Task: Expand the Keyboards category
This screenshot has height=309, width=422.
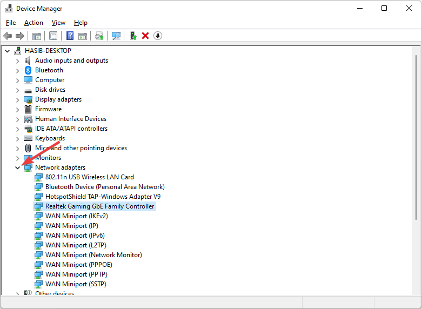Action: click(17, 138)
